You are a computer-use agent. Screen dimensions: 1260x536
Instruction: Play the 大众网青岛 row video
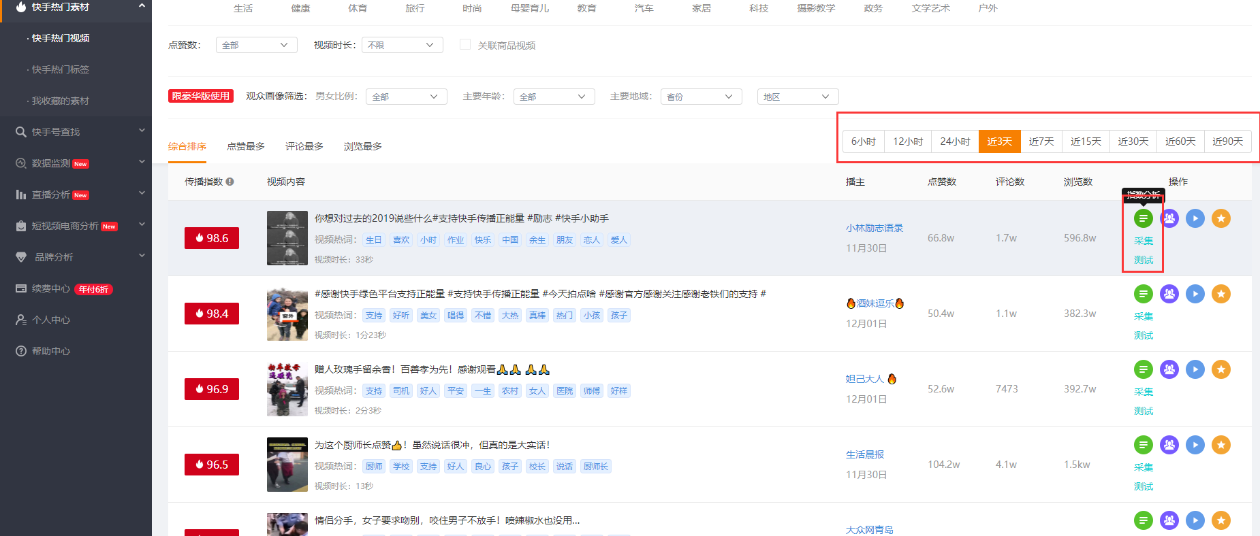click(x=1195, y=520)
